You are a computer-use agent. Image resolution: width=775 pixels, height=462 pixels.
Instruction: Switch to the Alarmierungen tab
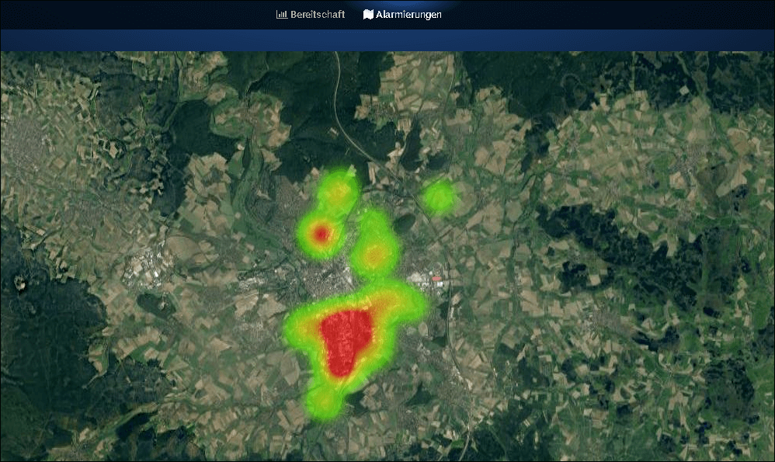coord(402,14)
